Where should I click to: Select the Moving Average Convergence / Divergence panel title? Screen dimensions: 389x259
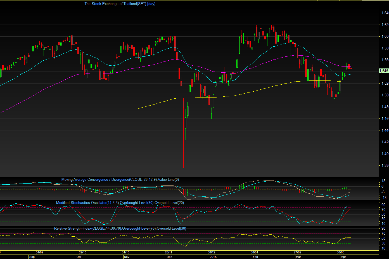click(120, 180)
